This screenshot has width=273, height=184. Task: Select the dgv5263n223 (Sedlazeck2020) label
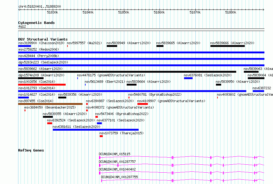tap(43, 62)
